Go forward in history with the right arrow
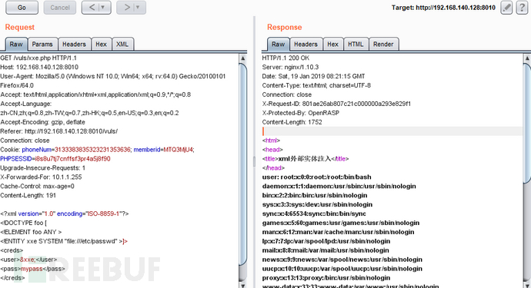 tap(127, 8)
